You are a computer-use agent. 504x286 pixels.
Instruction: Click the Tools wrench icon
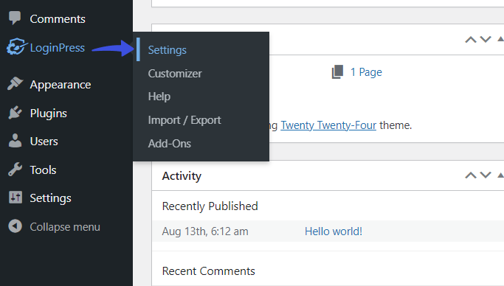pyautogui.click(x=15, y=169)
